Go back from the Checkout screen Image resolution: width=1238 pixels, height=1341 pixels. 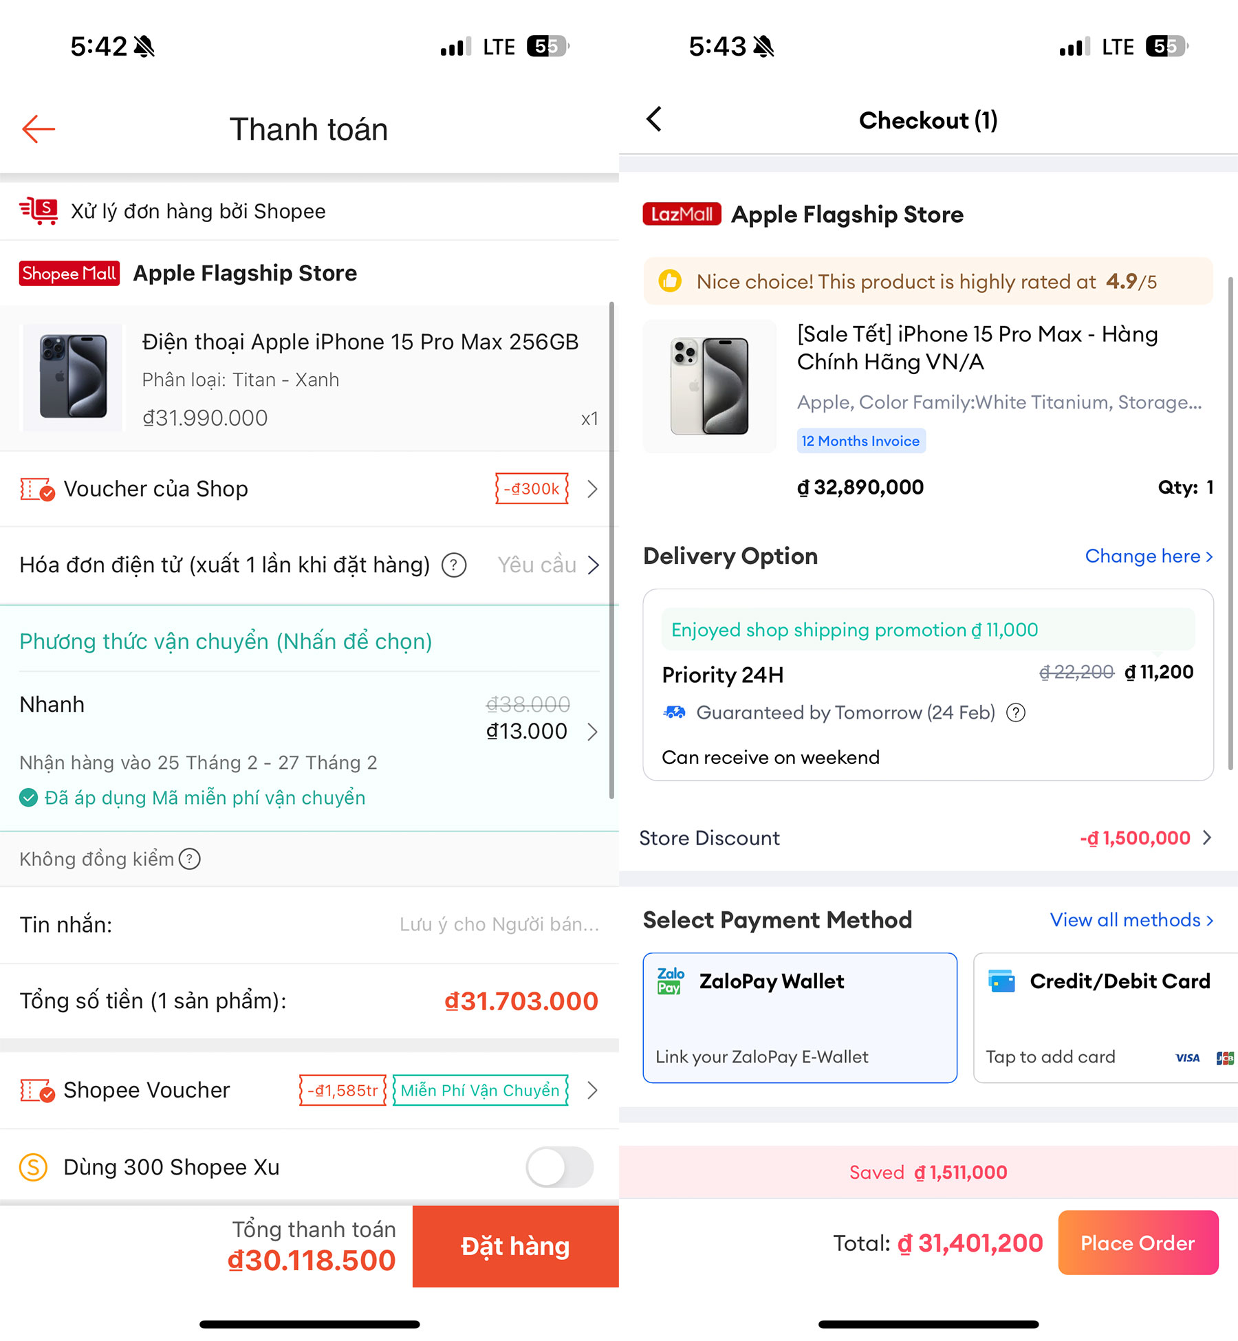click(x=654, y=119)
